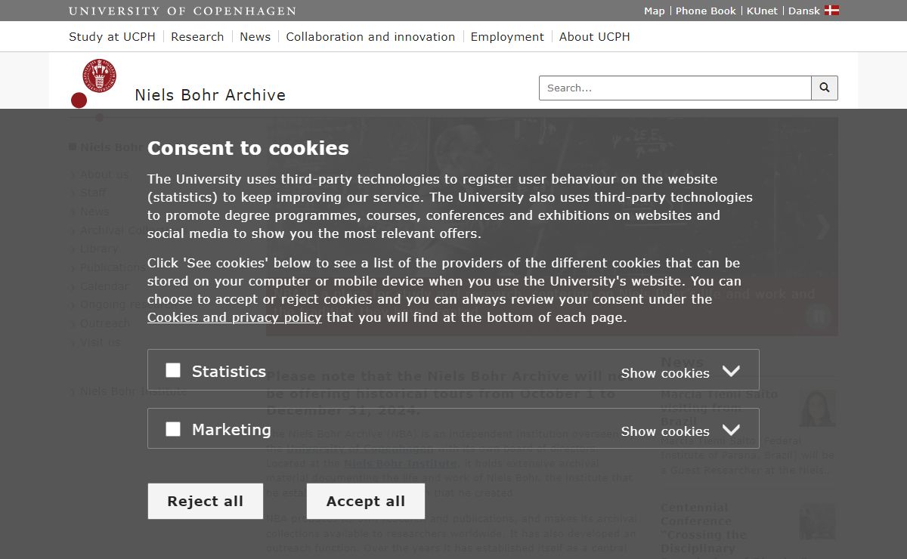Open Study at UCPH menu

[x=112, y=36]
